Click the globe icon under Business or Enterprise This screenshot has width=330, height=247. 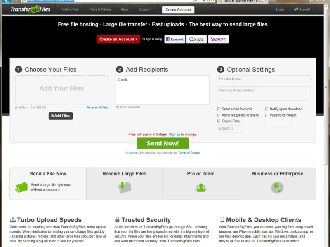277,187
